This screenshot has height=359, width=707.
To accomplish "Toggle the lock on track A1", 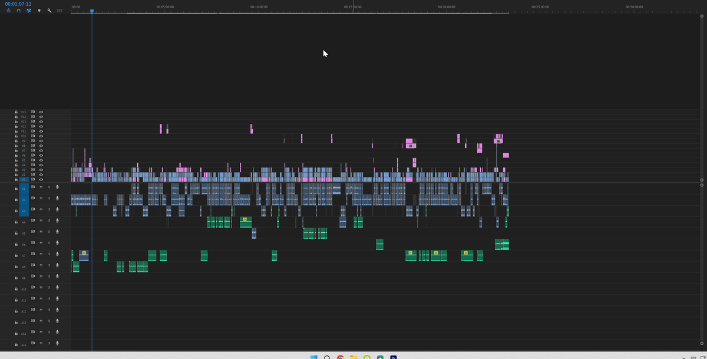I will click(x=16, y=189).
